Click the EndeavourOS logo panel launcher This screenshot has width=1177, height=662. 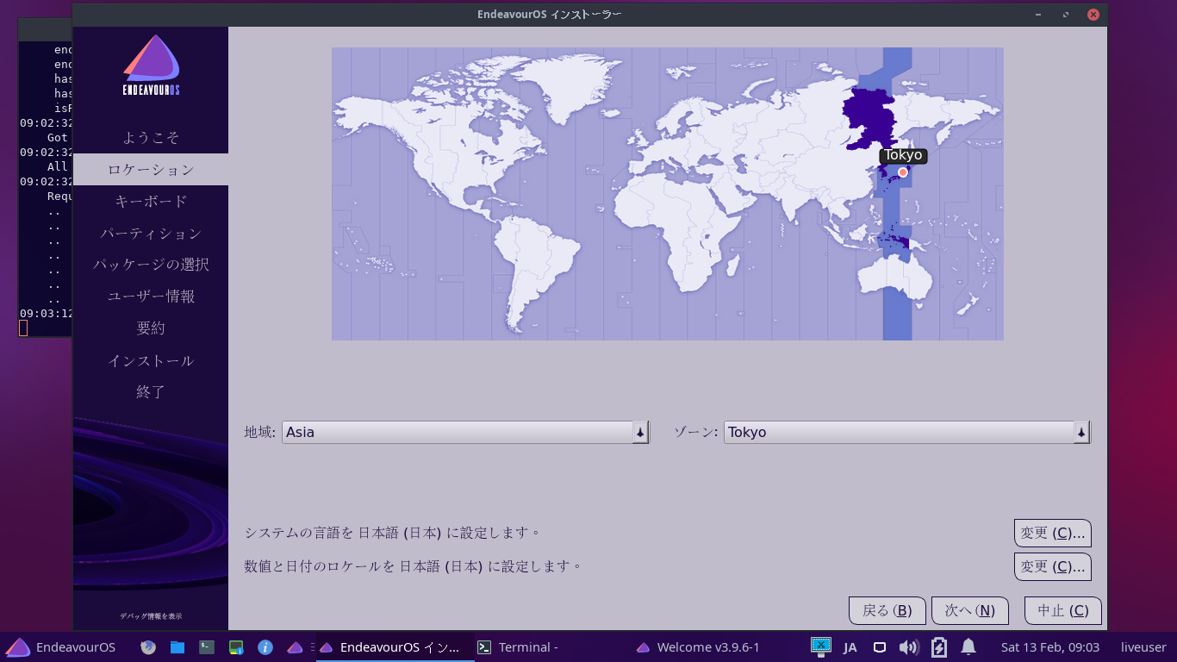click(x=295, y=647)
